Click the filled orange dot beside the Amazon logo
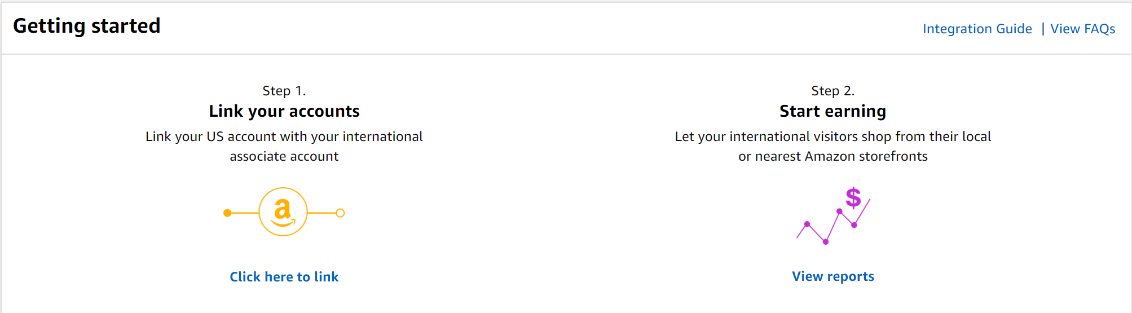The image size is (1132, 313). tap(227, 213)
